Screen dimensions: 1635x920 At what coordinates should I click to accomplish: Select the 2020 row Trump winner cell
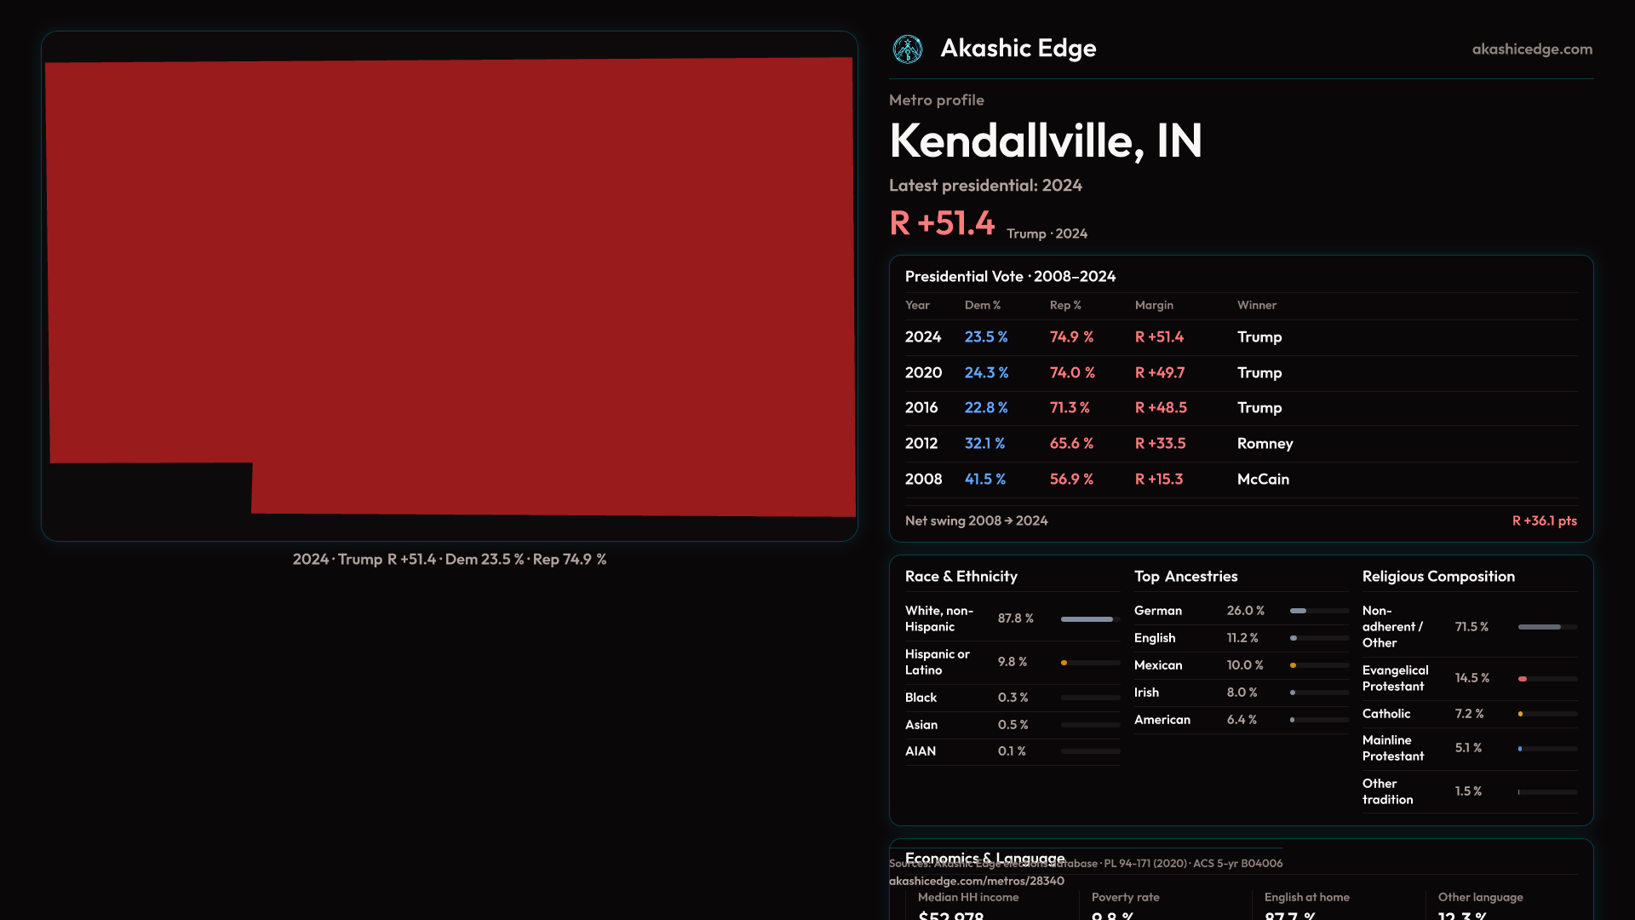click(1259, 373)
